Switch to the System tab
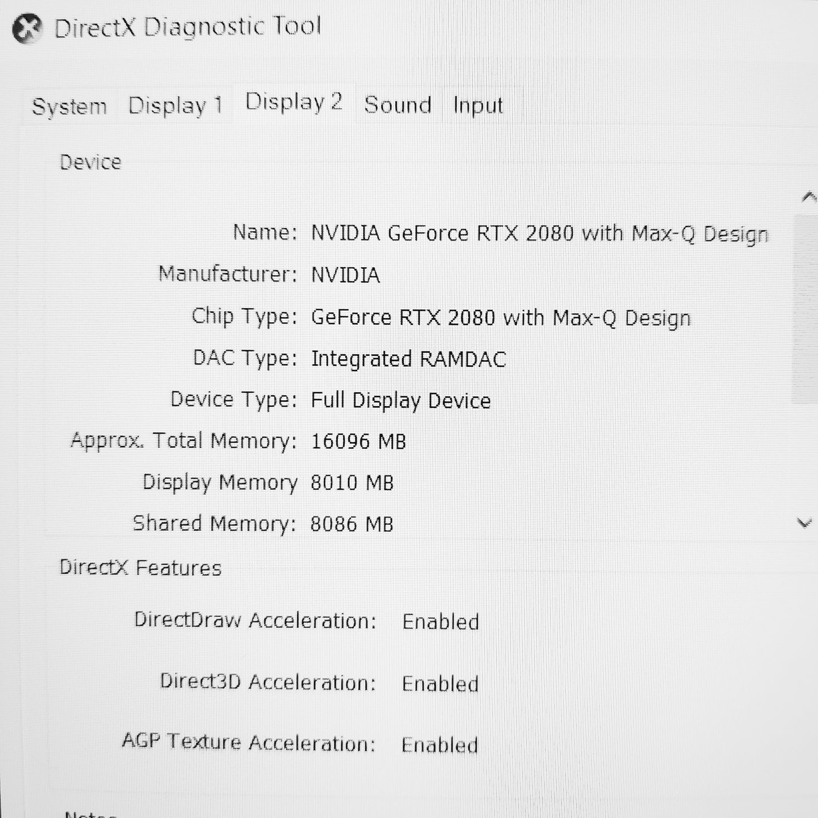The height and width of the screenshot is (818, 818). point(69,106)
